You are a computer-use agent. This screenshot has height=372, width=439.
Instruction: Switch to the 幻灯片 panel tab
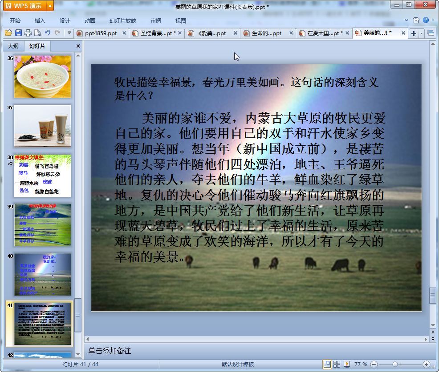37,46
